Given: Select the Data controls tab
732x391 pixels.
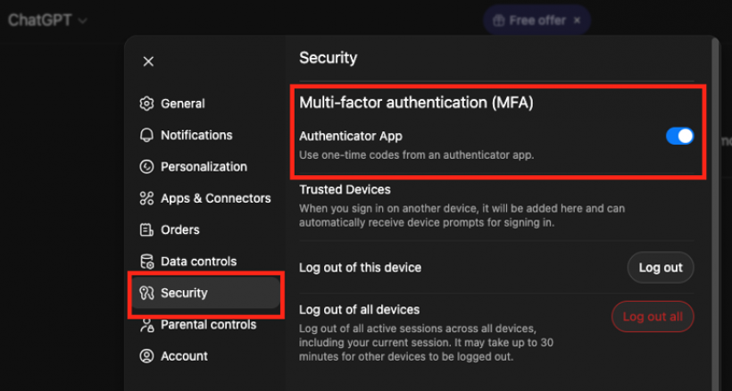Looking at the screenshot, I should coord(198,262).
